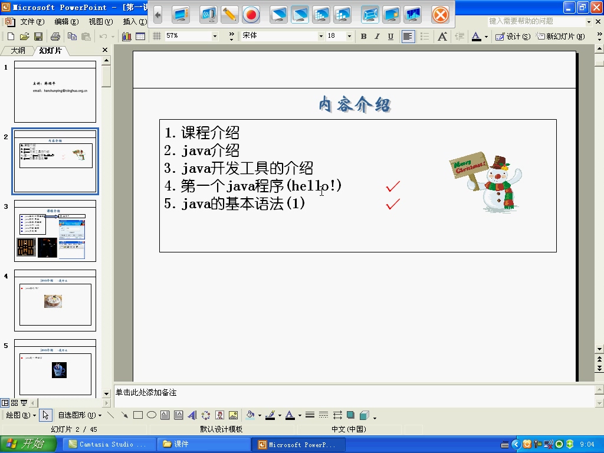The height and width of the screenshot is (453, 604).
Task: Close the slides pane with its X button
Action: click(x=105, y=50)
